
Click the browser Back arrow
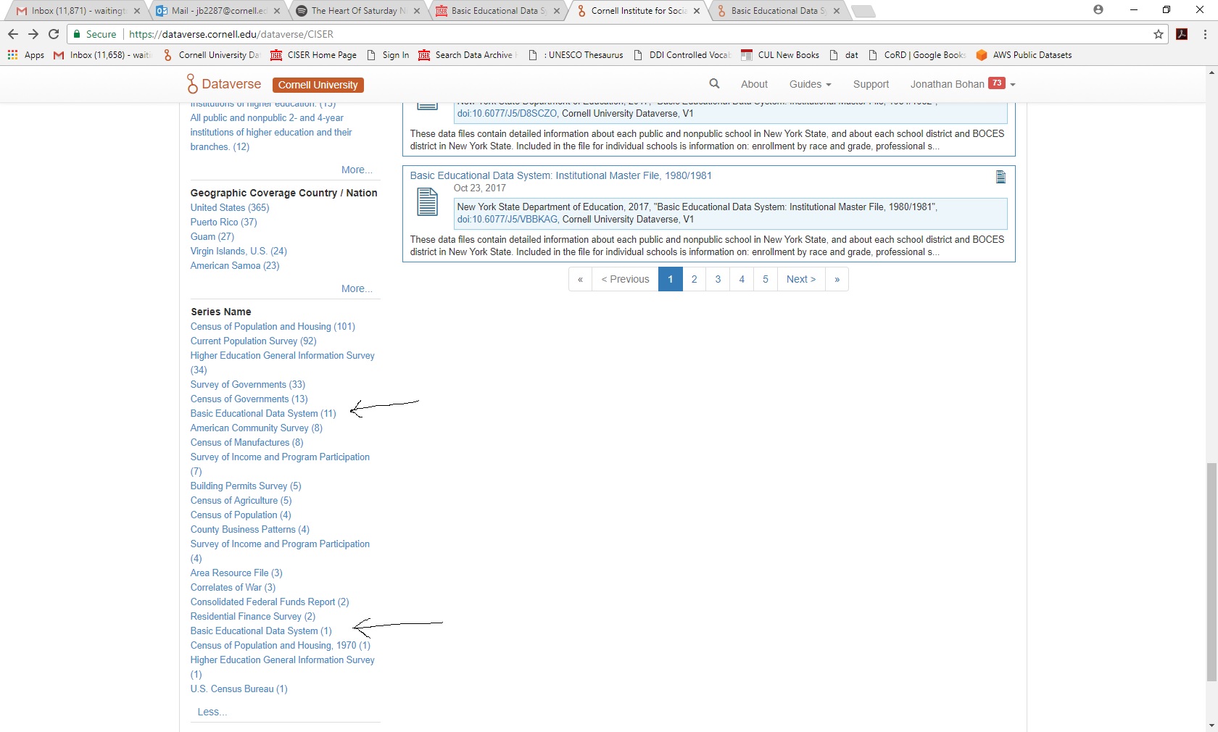point(12,34)
